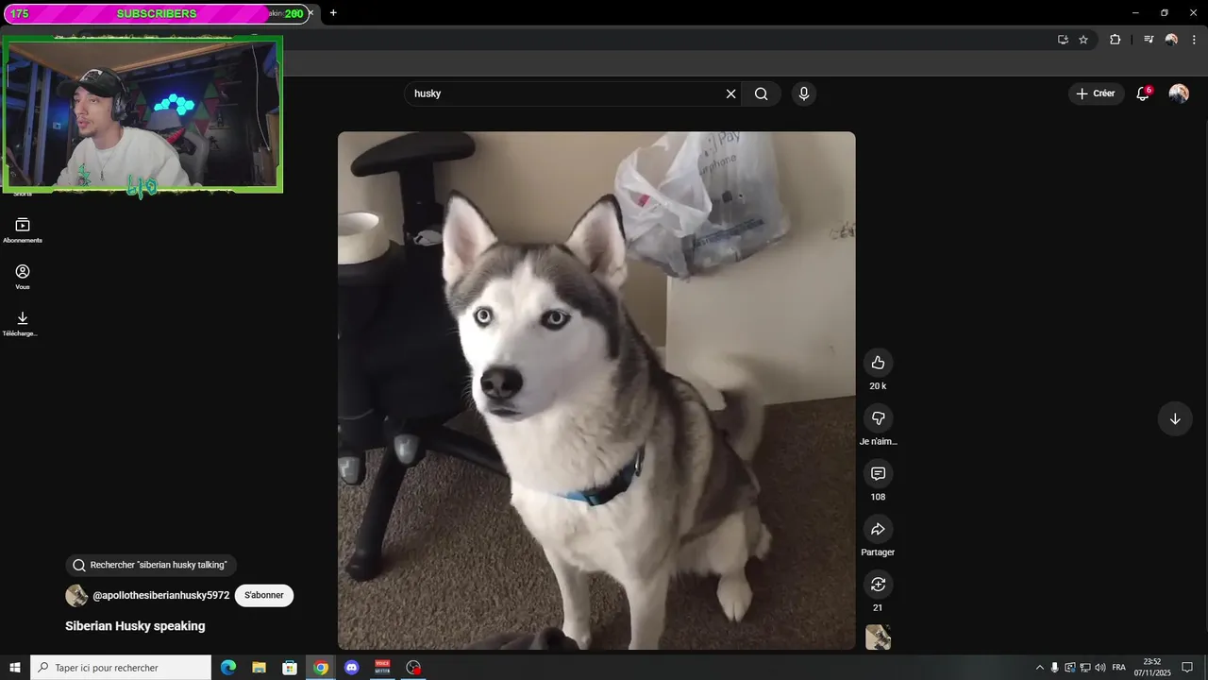Start voice search with microphone
Screen dimensions: 1208x680
point(804,93)
